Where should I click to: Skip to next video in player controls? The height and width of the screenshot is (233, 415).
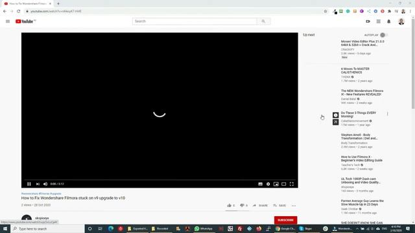(38, 184)
